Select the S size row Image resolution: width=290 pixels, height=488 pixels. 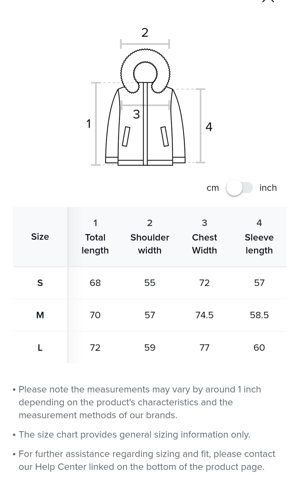click(x=40, y=283)
